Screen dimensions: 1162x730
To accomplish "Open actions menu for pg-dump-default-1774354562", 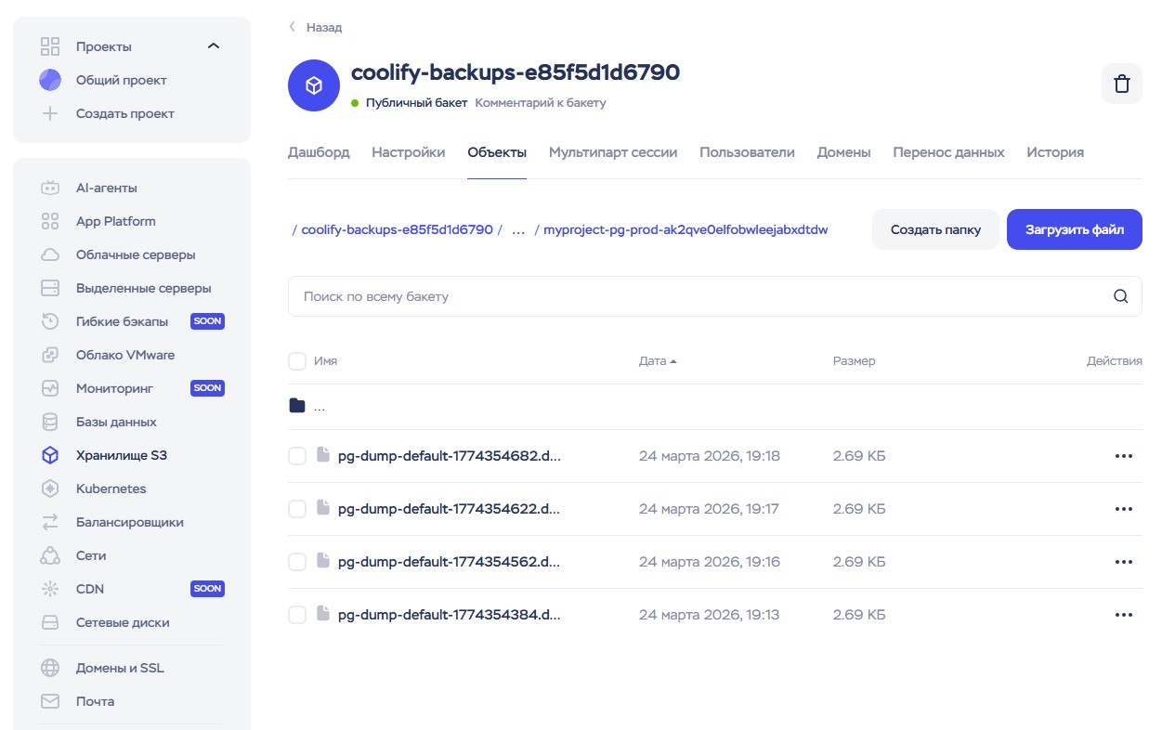I will [1124, 562].
